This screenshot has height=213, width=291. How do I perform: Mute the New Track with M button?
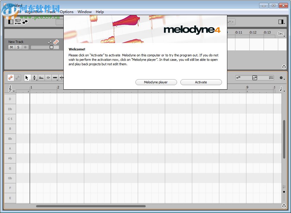click(11, 47)
